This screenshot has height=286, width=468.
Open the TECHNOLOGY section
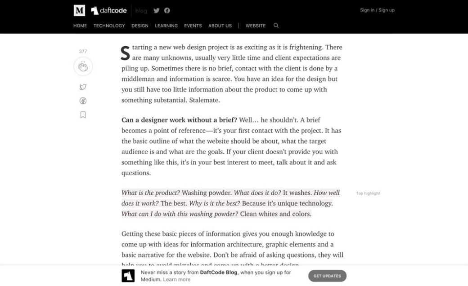coord(109,26)
